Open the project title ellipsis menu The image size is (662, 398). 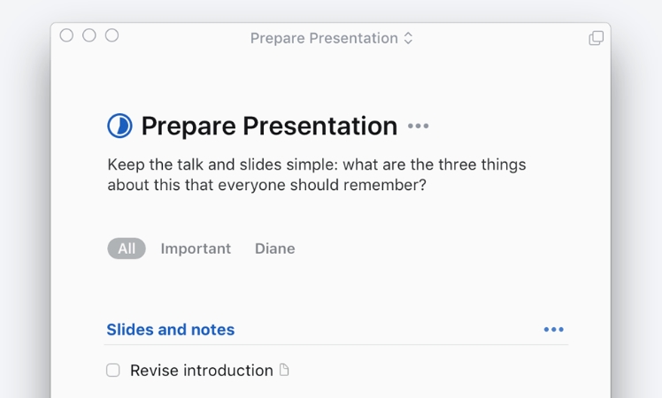(x=419, y=126)
